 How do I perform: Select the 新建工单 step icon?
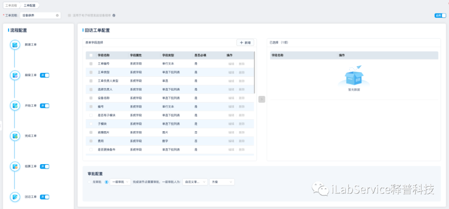15,45
